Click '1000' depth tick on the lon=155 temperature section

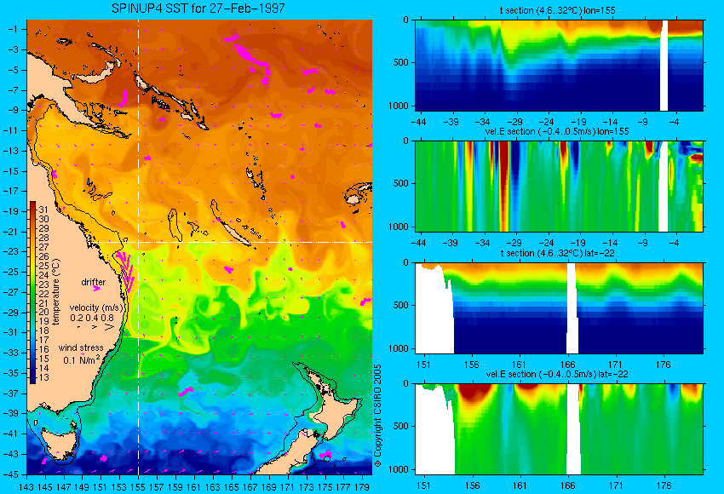click(399, 106)
